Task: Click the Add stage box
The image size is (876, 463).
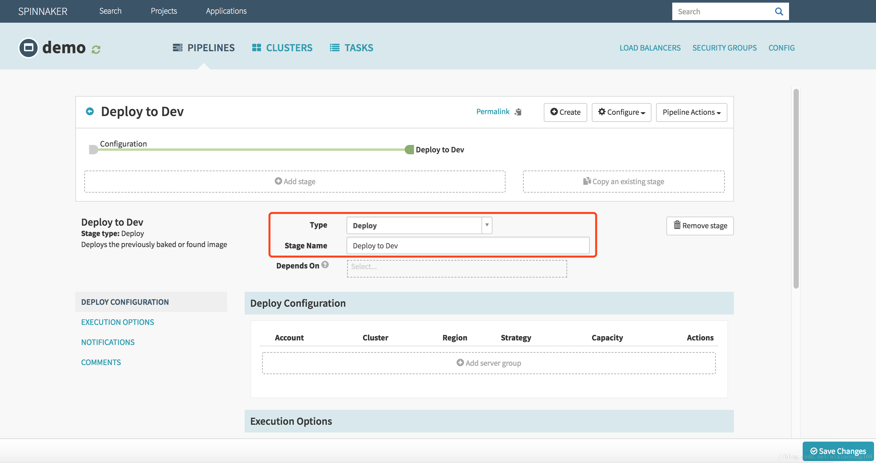Action: click(x=295, y=182)
